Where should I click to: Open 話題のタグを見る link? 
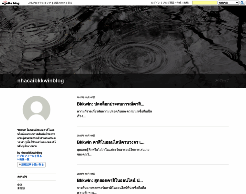point(63,3)
